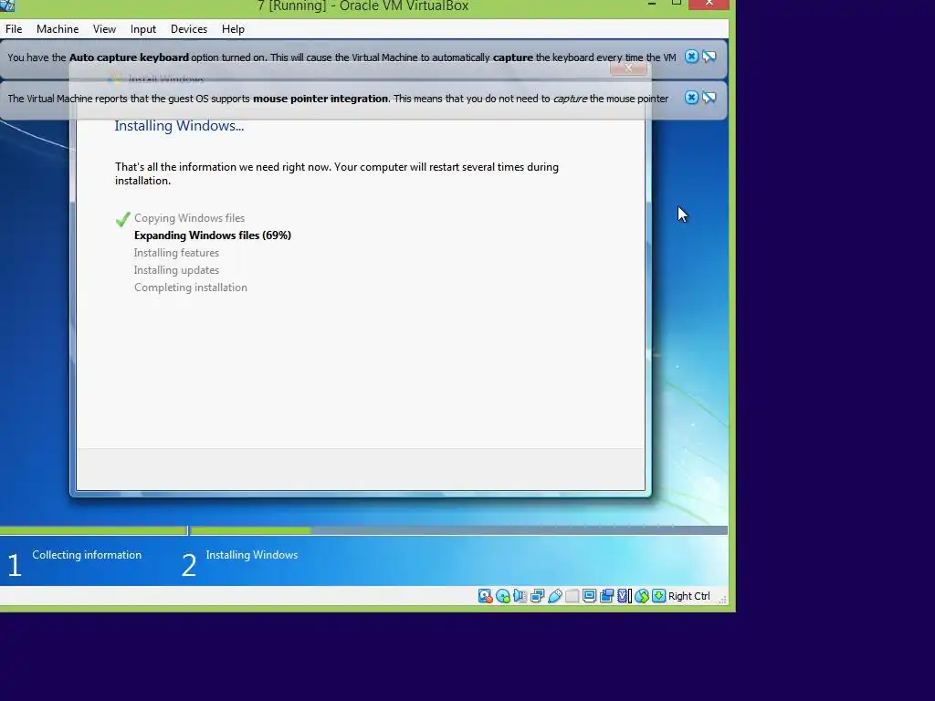Open the Machine menu
Screen dimensions: 935x701
click(58, 29)
